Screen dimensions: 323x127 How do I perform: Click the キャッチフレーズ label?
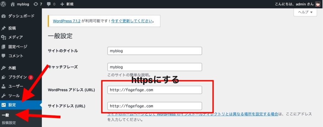click(63, 67)
